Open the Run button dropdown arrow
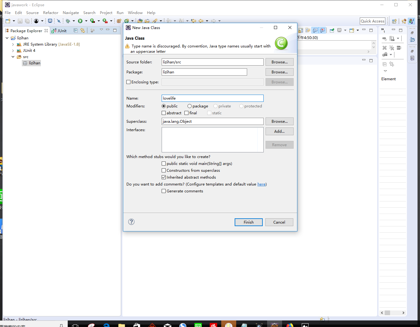 [x=86, y=21]
